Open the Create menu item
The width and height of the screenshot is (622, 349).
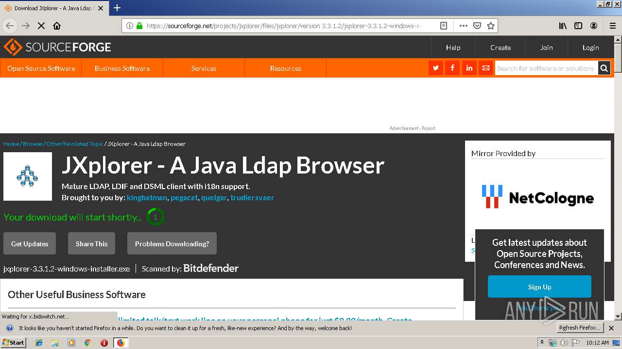500,48
